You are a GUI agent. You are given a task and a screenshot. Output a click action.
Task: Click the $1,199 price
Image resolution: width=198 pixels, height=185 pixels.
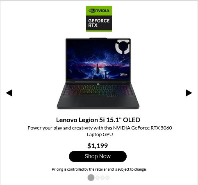[98, 146]
